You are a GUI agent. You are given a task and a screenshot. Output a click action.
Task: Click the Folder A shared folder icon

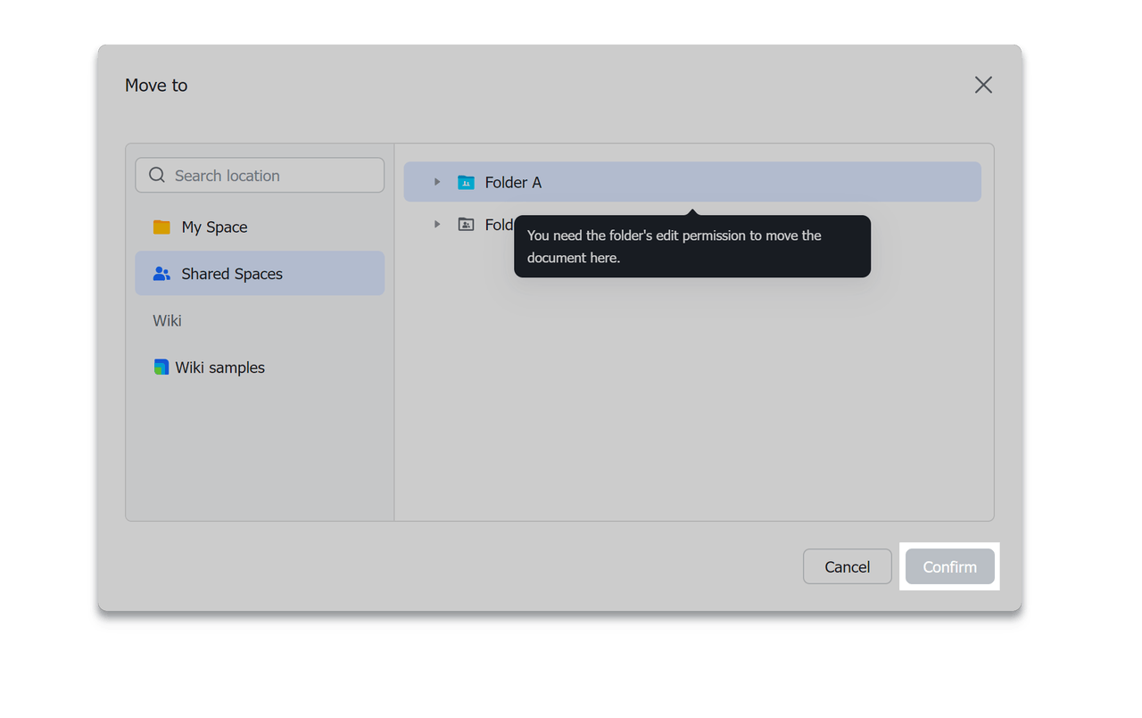point(466,182)
